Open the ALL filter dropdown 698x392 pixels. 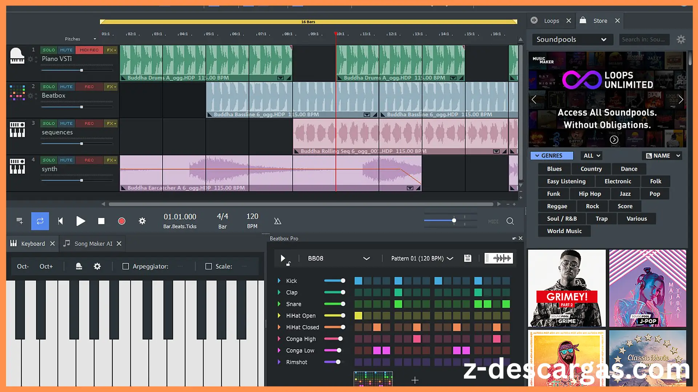tap(591, 156)
